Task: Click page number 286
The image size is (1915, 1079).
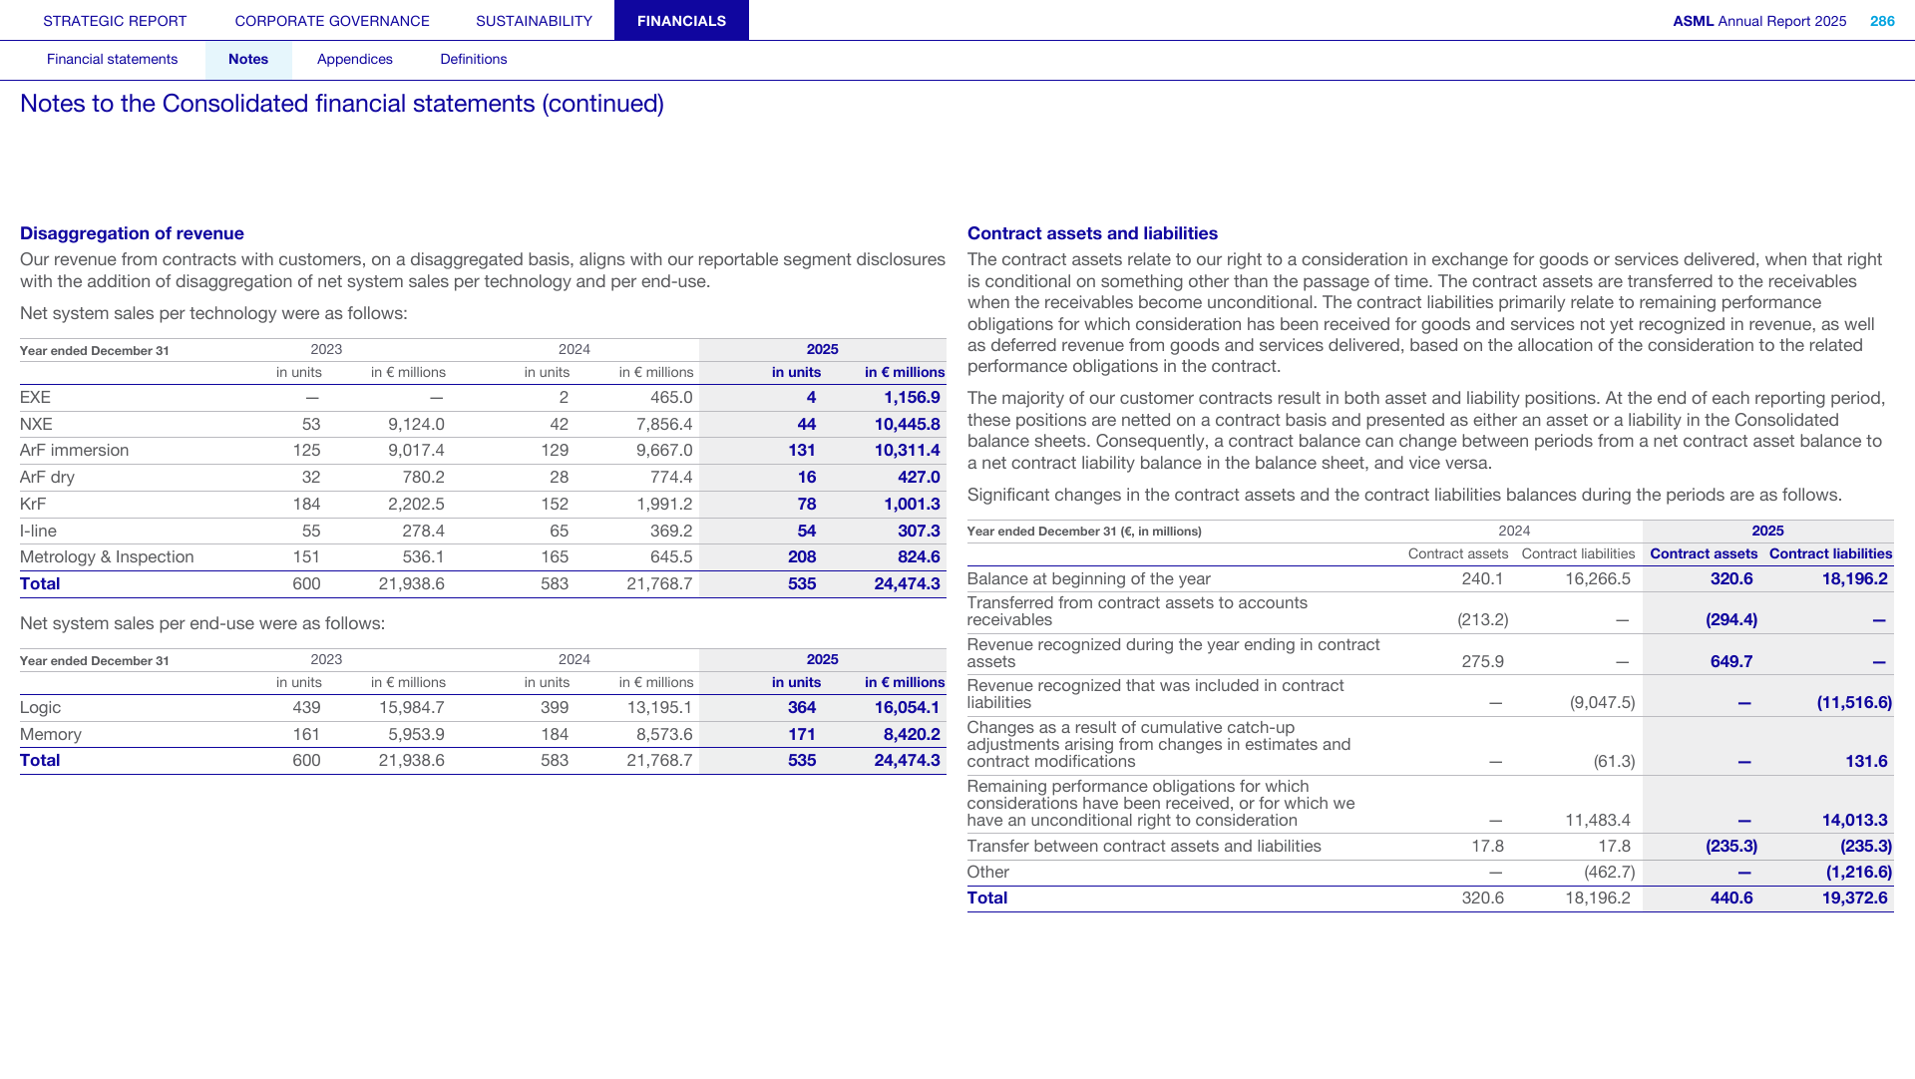Action: (x=1882, y=21)
